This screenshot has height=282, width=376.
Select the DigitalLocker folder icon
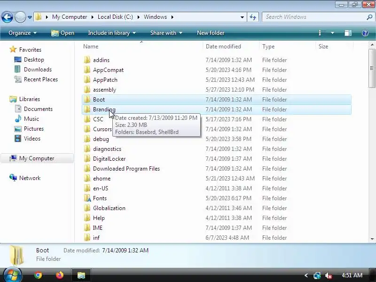click(87, 158)
